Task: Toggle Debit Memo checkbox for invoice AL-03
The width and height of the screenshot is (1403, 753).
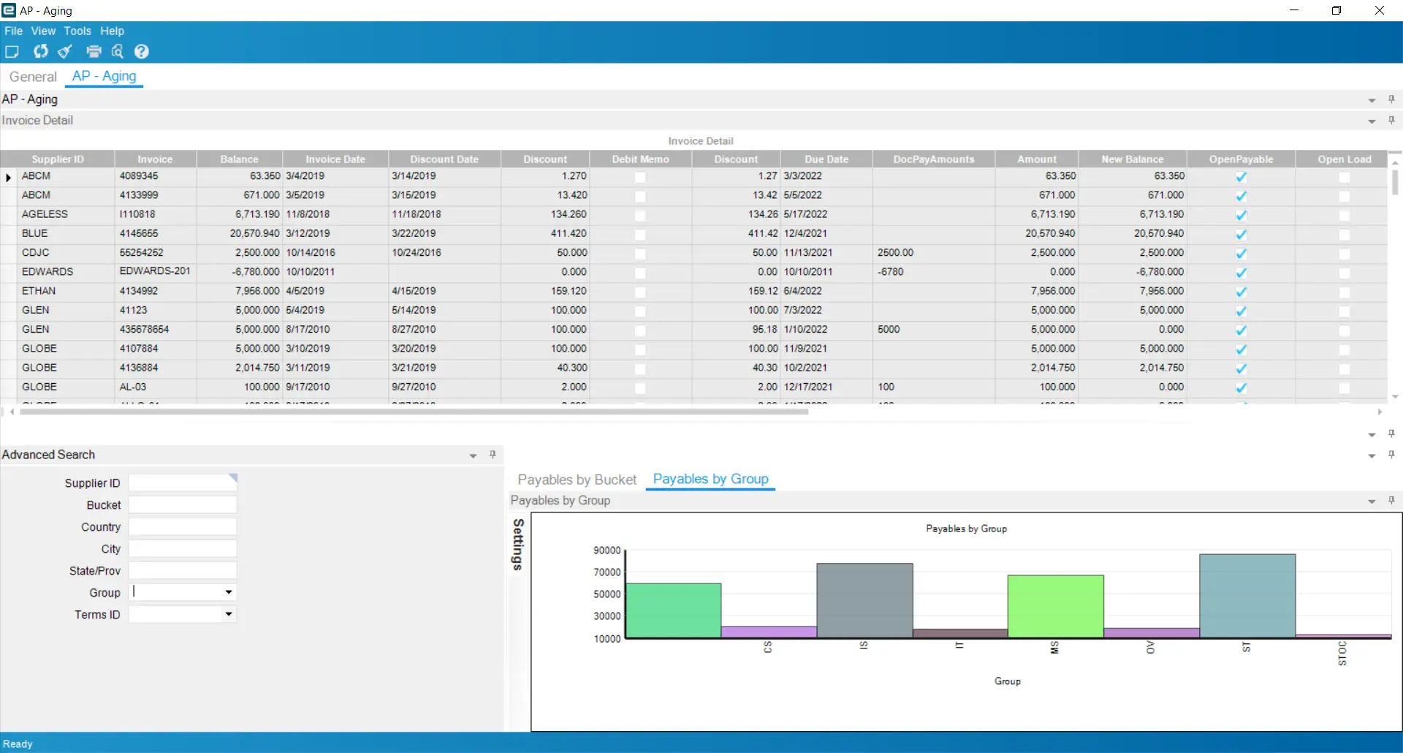Action: coord(640,387)
